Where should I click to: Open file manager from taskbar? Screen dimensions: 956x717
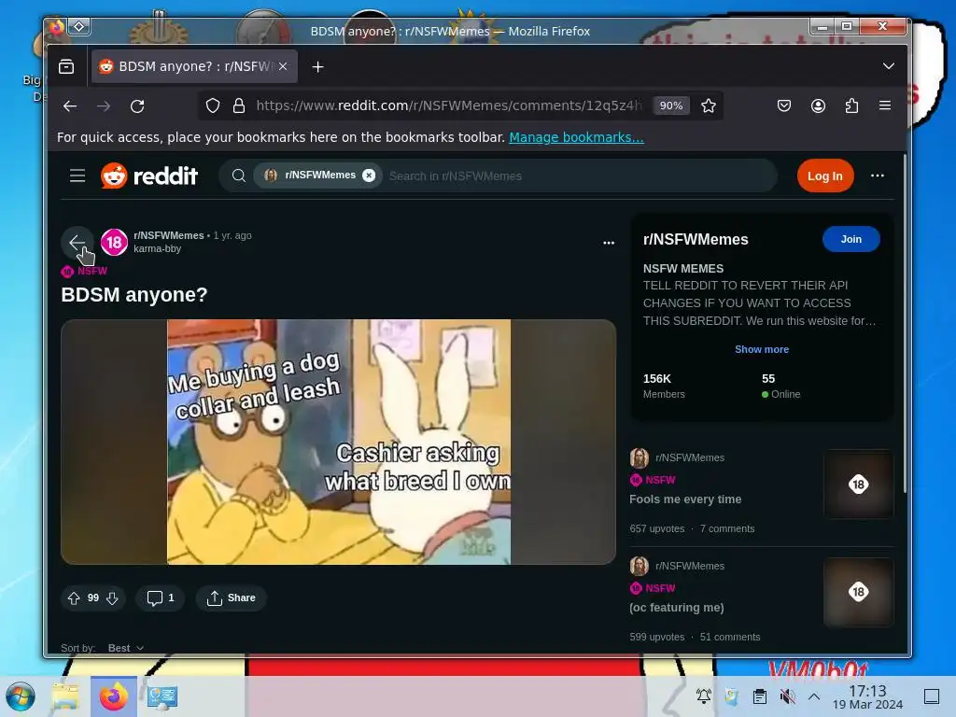(x=65, y=696)
